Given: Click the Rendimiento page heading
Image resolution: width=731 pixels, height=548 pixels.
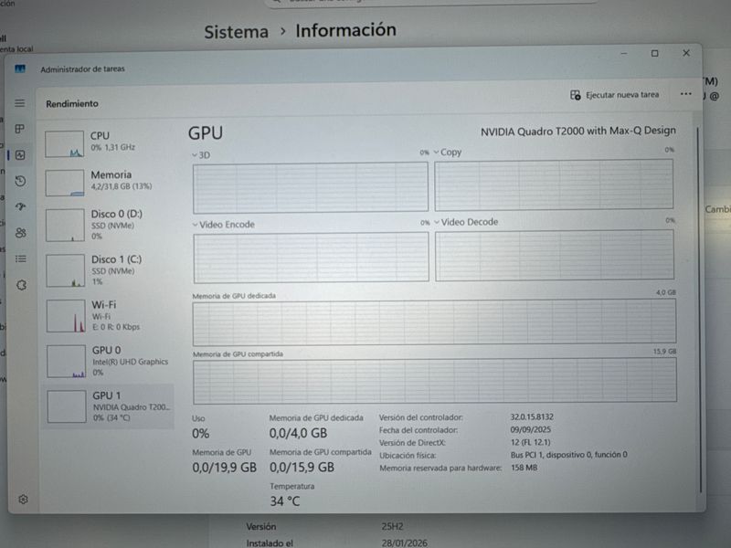Looking at the screenshot, I should (72, 103).
